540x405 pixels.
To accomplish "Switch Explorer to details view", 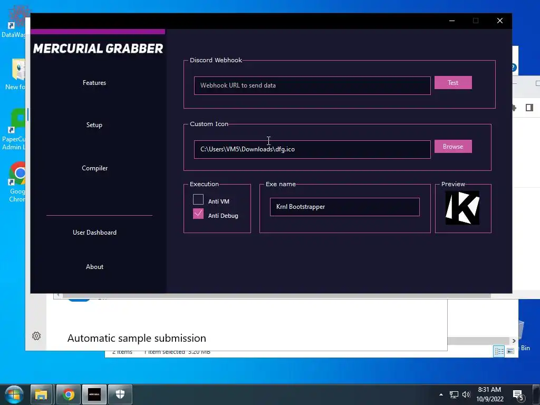I will pos(499,351).
